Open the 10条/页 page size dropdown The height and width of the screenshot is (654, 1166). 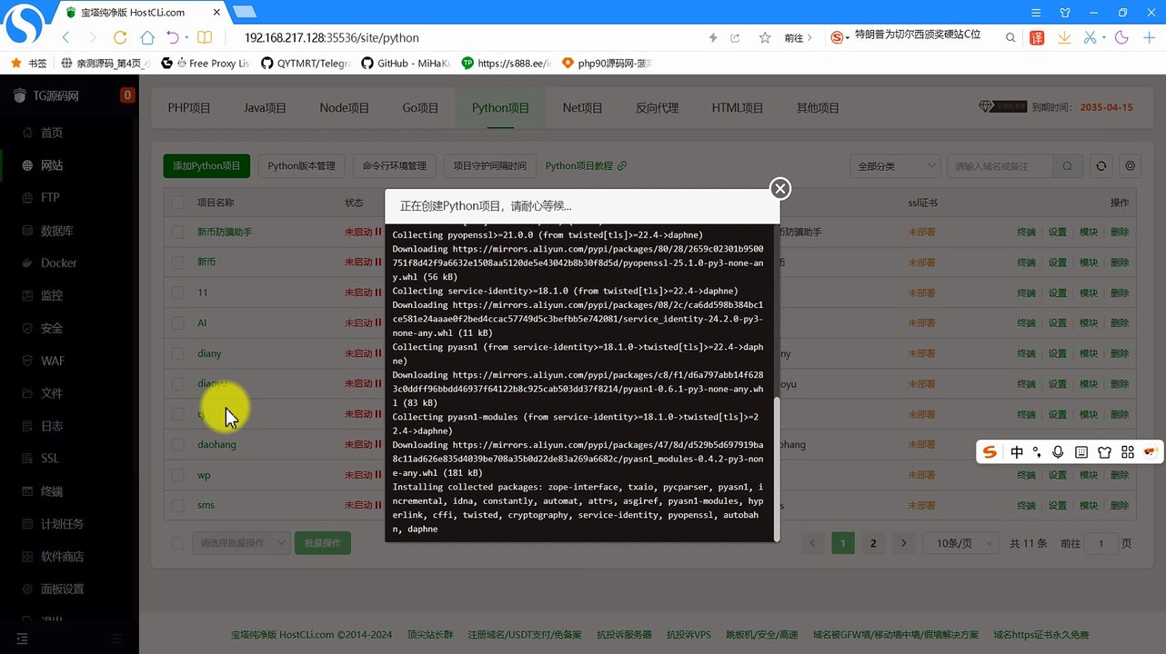tap(960, 543)
